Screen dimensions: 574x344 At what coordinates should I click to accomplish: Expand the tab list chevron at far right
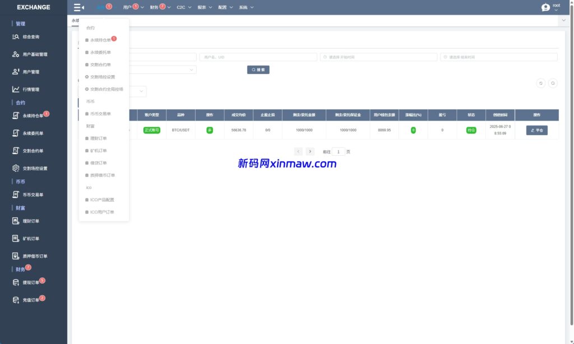[563, 20]
